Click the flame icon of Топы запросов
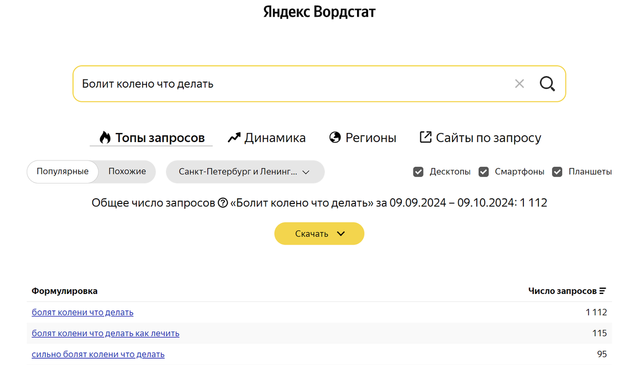The height and width of the screenshot is (365, 632). 105,138
